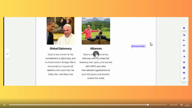This screenshot has height=108, width=192.
Task: Mute the video with the speaker icon
Action: pos(181,105)
